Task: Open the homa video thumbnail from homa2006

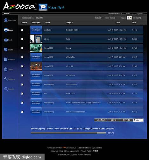Action: [36, 48]
